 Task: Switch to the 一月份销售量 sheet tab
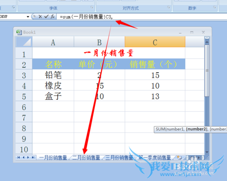[x=53, y=157]
